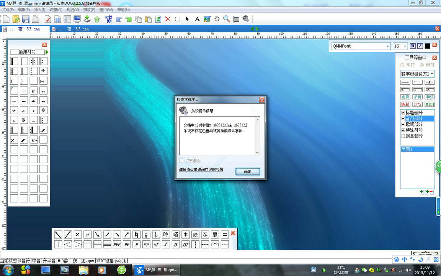
Task: Click the 前倚 grace note button
Action: [x=405, y=97]
